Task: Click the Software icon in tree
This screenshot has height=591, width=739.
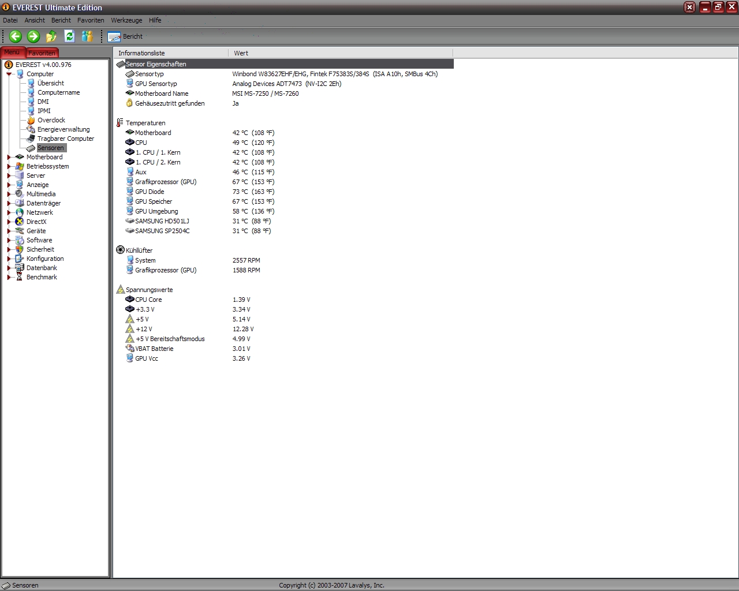Action: tap(20, 240)
